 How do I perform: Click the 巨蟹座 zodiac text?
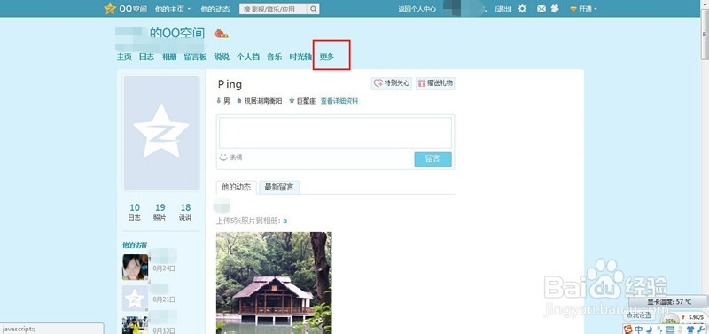tap(306, 101)
